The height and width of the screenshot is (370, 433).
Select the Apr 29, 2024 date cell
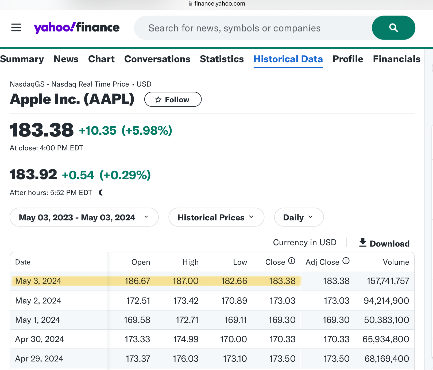click(x=39, y=359)
